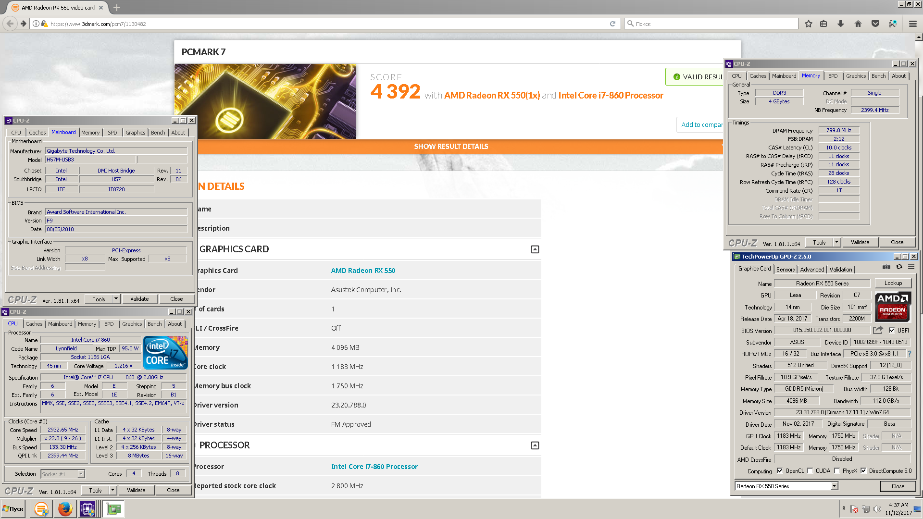Take a GPU-Z screenshot with camera icon
This screenshot has height=519, width=923.
tap(886, 267)
